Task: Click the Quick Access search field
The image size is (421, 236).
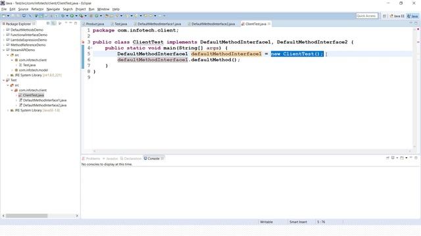Action: (367, 16)
